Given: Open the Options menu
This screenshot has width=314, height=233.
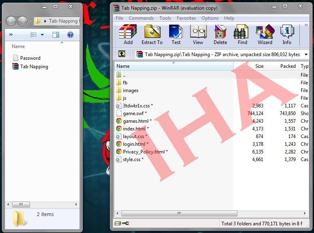Looking at the screenshot, I should (x=210, y=18).
